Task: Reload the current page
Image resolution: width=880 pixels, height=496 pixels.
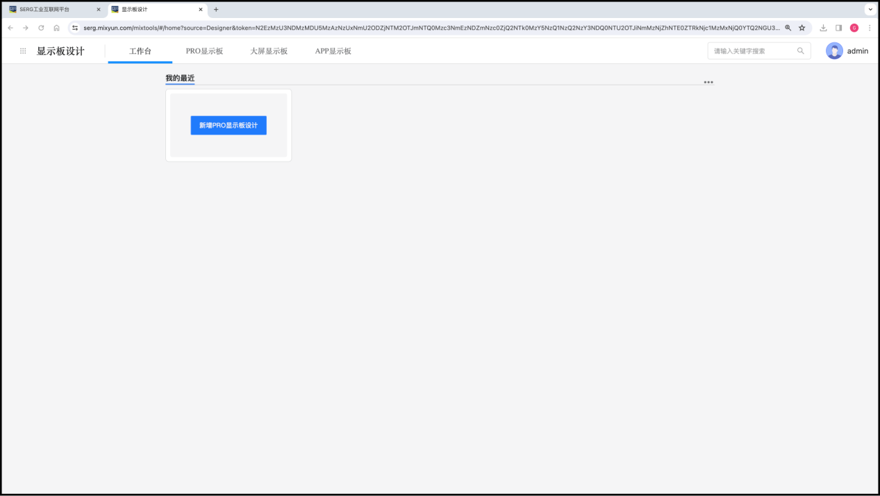Action: [41, 28]
